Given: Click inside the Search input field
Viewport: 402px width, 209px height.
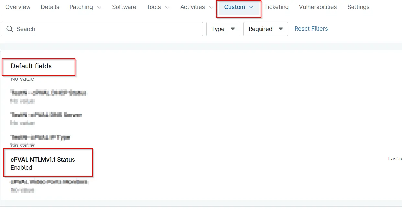Looking at the screenshot, I should pos(97,29).
